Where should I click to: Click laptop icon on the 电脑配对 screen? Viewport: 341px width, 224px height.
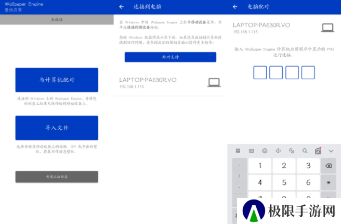pyautogui.click(x=327, y=28)
